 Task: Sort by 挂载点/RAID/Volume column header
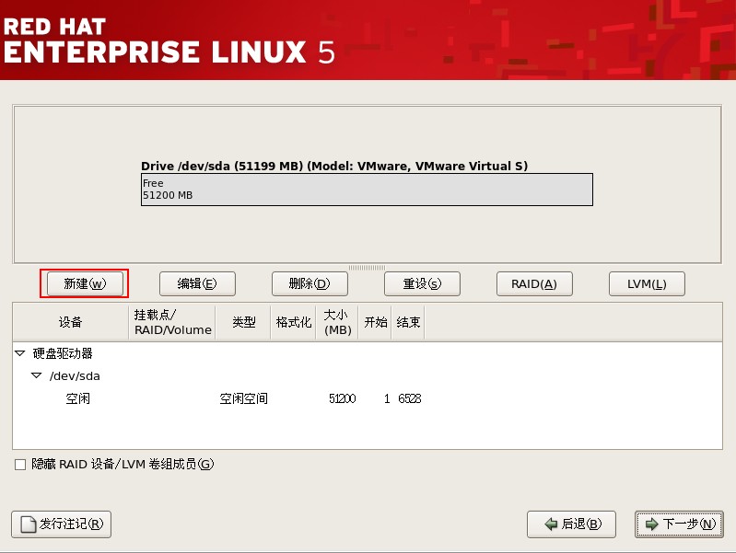point(172,322)
